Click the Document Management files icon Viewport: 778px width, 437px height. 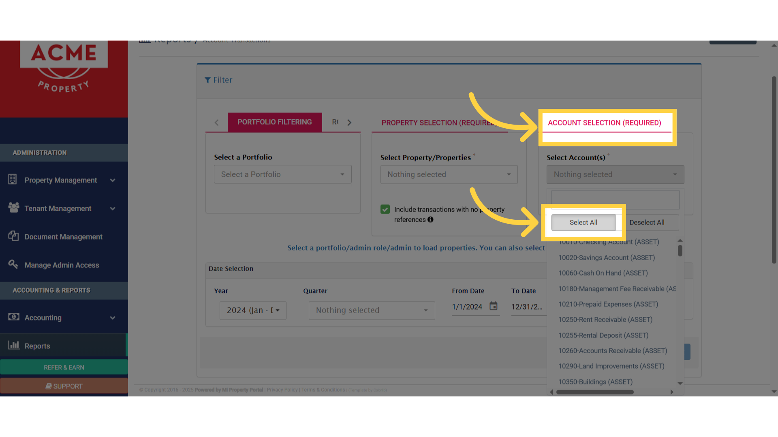[13, 236]
